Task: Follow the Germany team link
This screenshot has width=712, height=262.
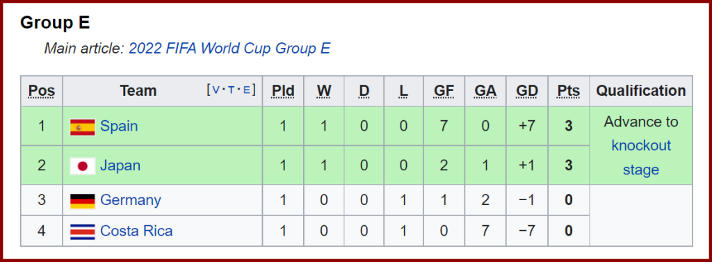Action: coord(130,200)
